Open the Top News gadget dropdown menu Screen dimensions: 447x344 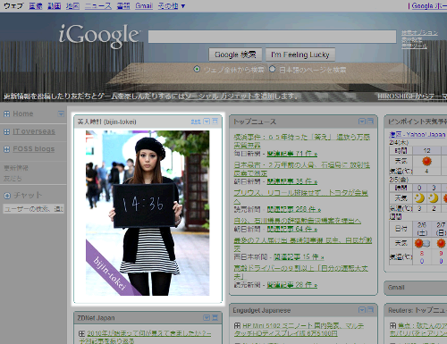pyautogui.click(x=361, y=122)
